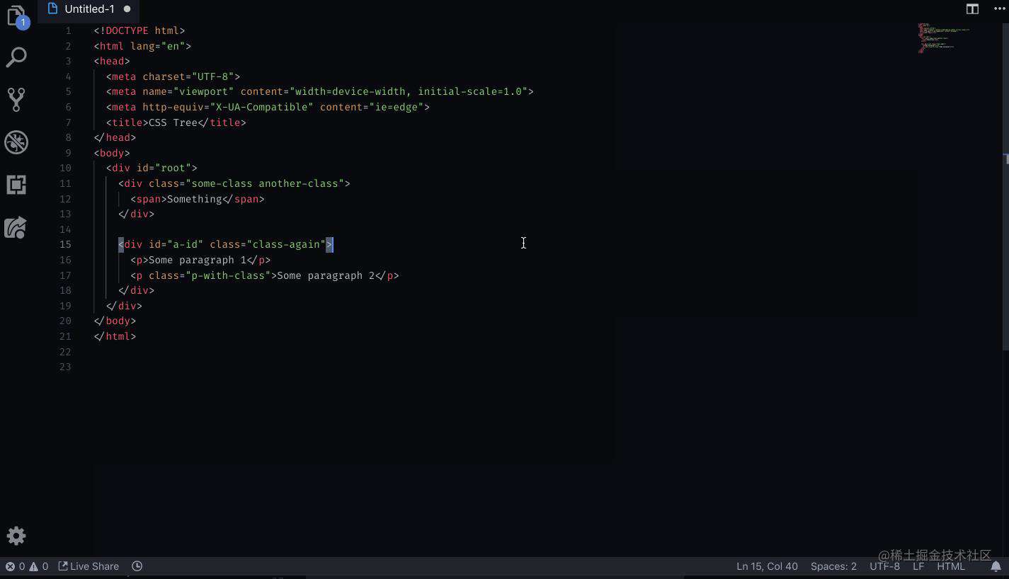Open the Manage gear menu
This screenshot has width=1009, height=579.
[x=16, y=536]
